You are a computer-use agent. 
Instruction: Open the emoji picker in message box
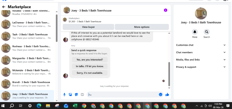tap(160, 94)
